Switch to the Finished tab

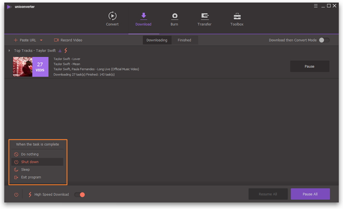click(184, 40)
